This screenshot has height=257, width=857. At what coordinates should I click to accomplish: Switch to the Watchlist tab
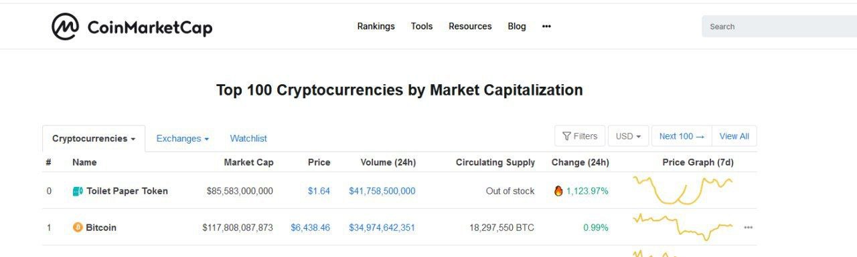[x=248, y=139]
